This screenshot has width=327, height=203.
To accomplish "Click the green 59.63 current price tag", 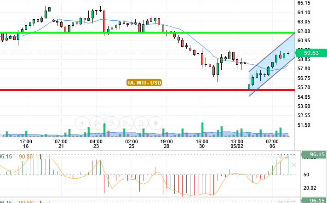I will coord(311,53).
